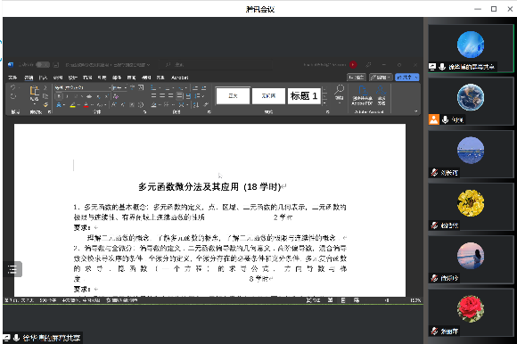Undo the last action in Word
The width and height of the screenshot is (517, 344).
click(x=12, y=87)
